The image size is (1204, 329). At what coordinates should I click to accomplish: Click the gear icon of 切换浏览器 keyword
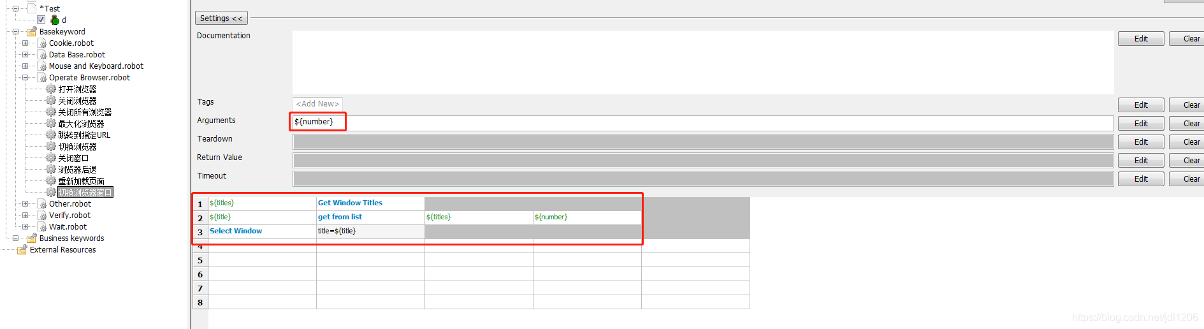(51, 147)
